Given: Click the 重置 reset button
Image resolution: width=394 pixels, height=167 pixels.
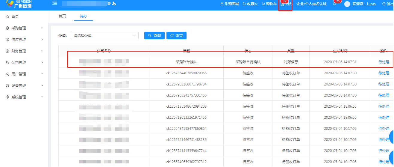Looking at the screenshot, I should (176, 36).
